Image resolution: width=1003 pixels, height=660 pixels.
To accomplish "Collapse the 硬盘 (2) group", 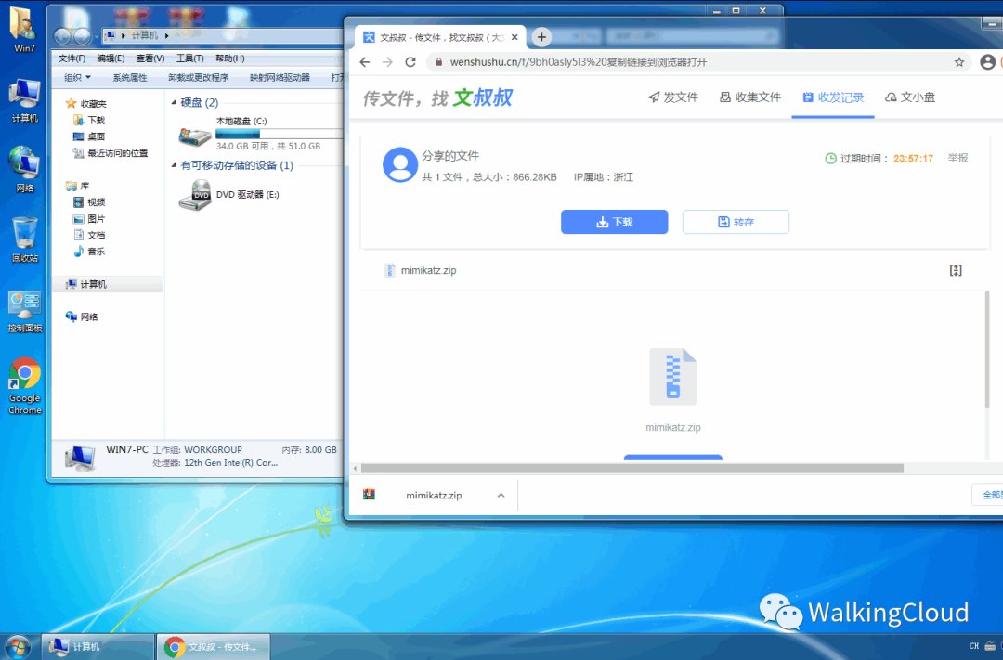I will pyautogui.click(x=174, y=102).
